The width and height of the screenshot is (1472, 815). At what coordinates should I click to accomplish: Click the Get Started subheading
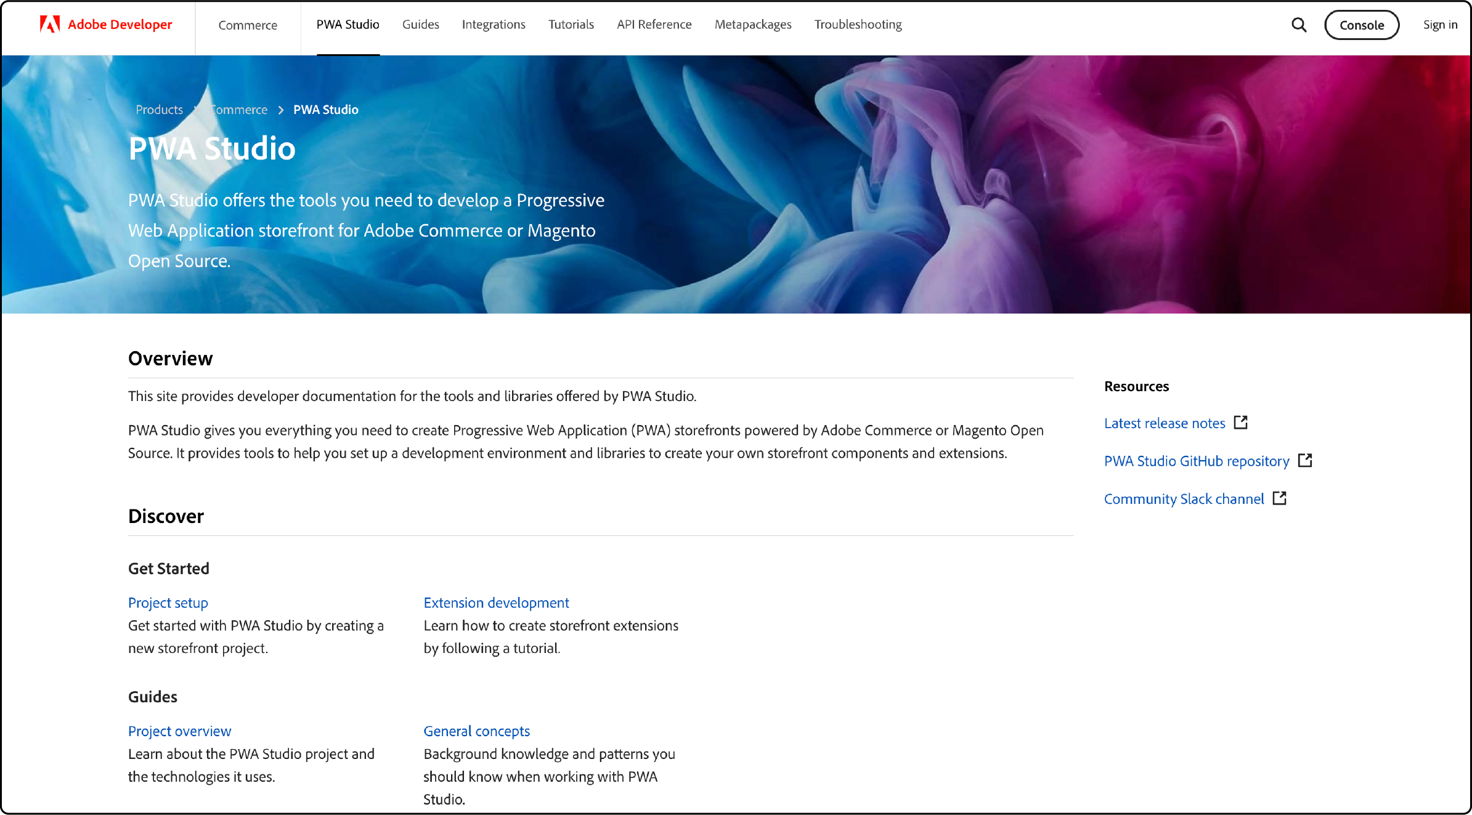[x=169, y=569]
